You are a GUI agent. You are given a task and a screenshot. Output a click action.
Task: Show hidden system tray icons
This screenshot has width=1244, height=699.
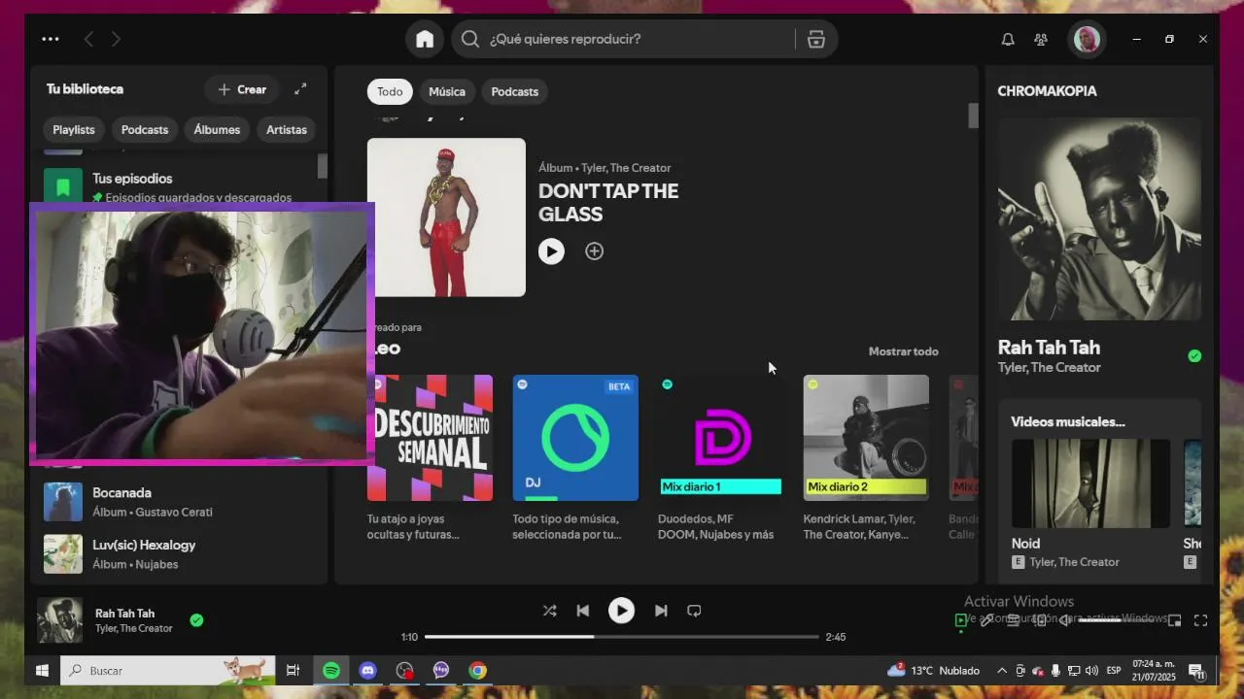1001,671
